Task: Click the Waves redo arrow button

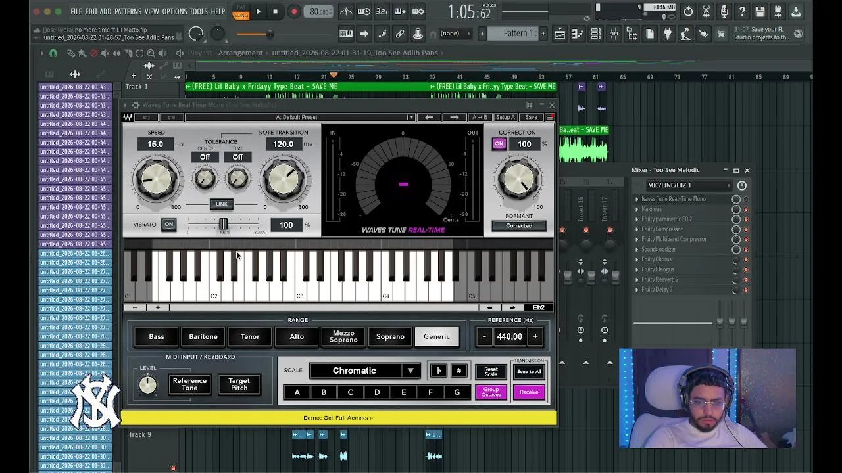Action: pos(171,117)
